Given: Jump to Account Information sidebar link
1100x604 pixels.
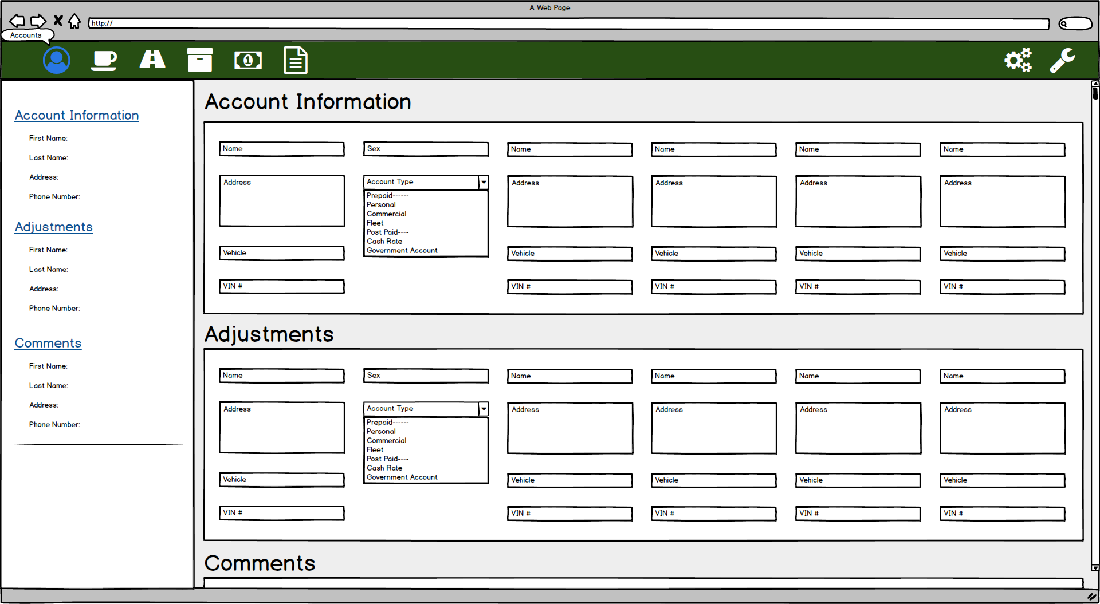Looking at the screenshot, I should click(x=77, y=115).
